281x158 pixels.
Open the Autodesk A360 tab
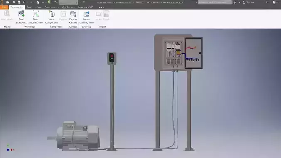click(x=85, y=7)
